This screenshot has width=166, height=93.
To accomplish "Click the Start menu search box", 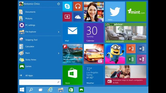I will point(40,82).
